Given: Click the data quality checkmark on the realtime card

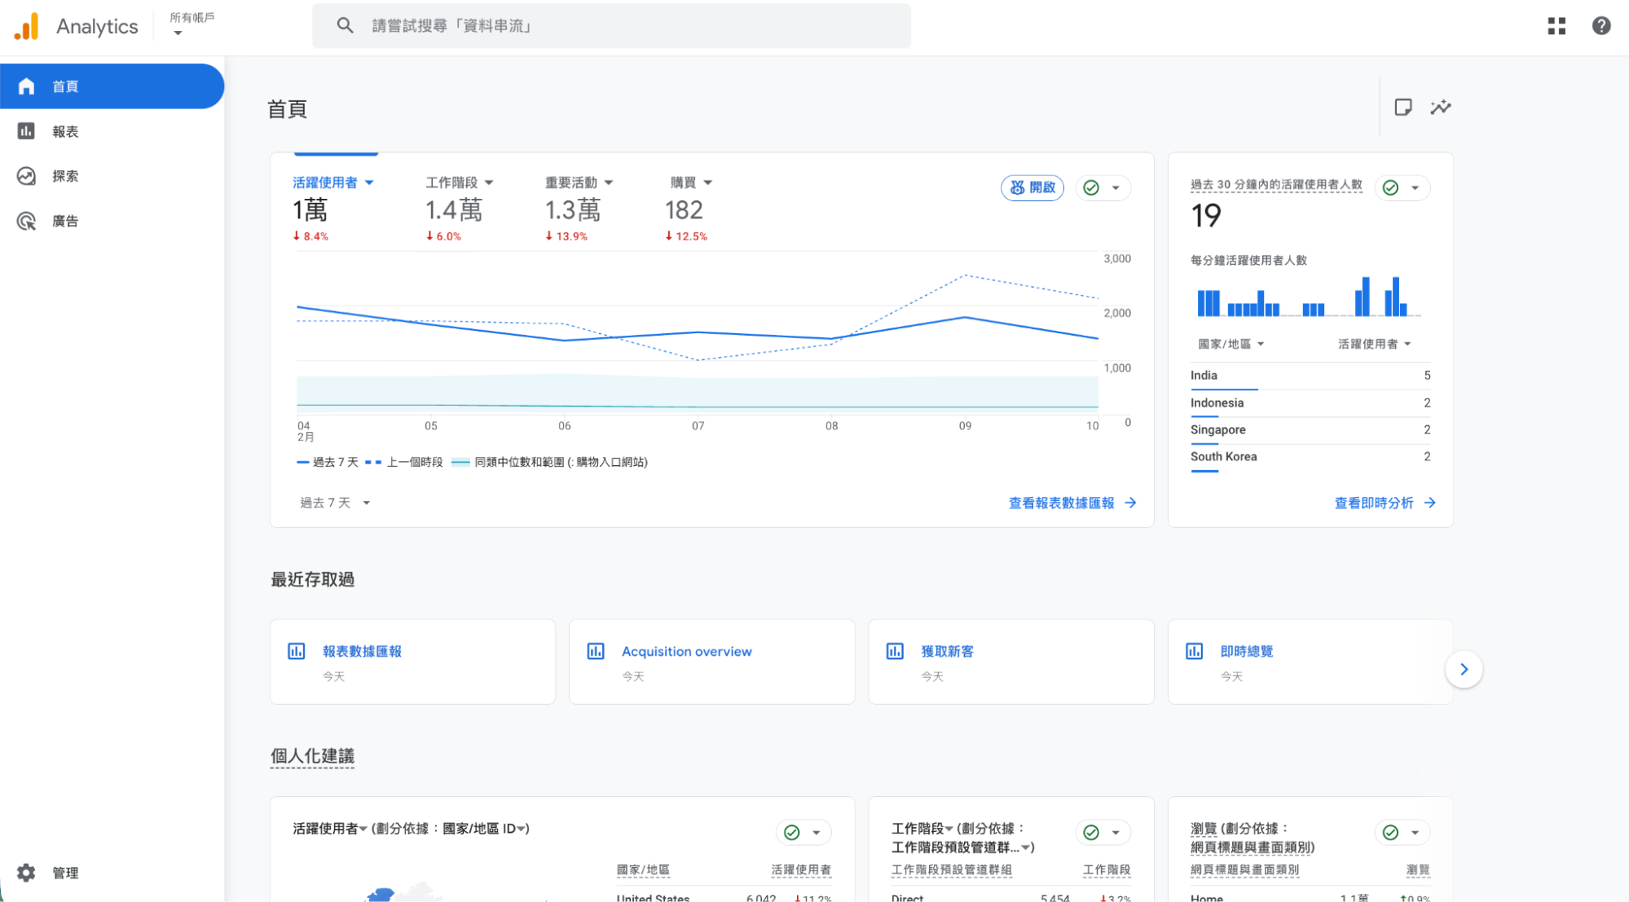Looking at the screenshot, I should click(x=1390, y=187).
